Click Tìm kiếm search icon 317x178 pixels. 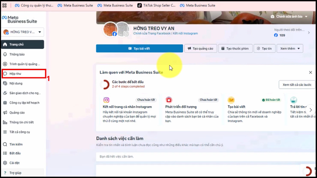(5, 144)
